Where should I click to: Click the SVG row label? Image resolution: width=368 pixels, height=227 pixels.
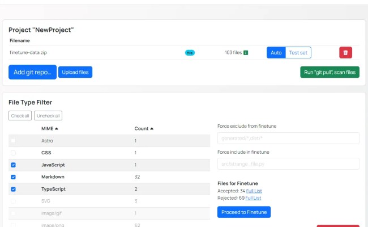pos(45,201)
